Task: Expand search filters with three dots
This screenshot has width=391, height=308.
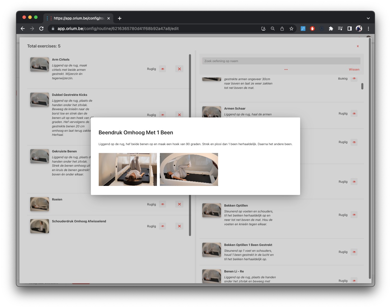Action: tap(286, 69)
